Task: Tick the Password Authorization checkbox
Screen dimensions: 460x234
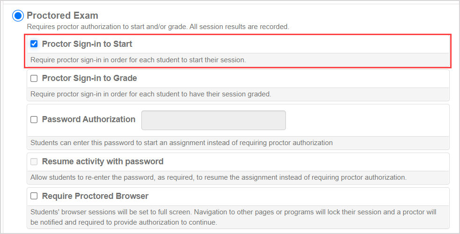Action: point(34,120)
